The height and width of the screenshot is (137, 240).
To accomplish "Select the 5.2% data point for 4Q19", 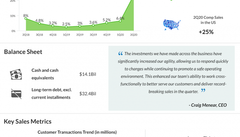I will (x=107, y=23).
